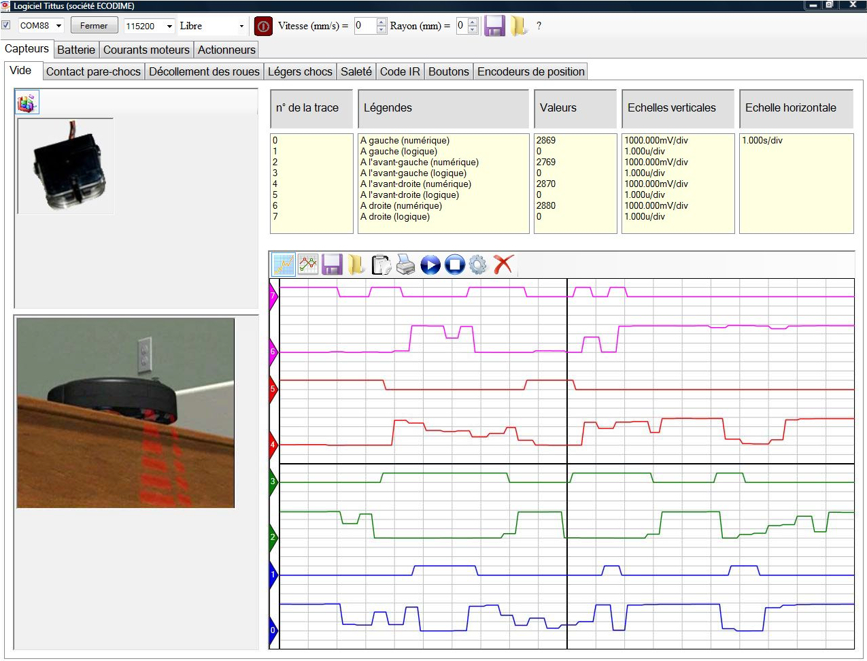
Task: Click the value 2869
Action: tap(546, 141)
